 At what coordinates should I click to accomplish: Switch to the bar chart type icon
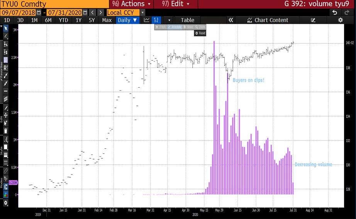(x=156, y=20)
